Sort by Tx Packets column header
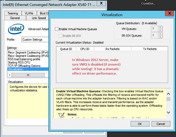The height and width of the screenshot is (137, 176). click(150, 49)
